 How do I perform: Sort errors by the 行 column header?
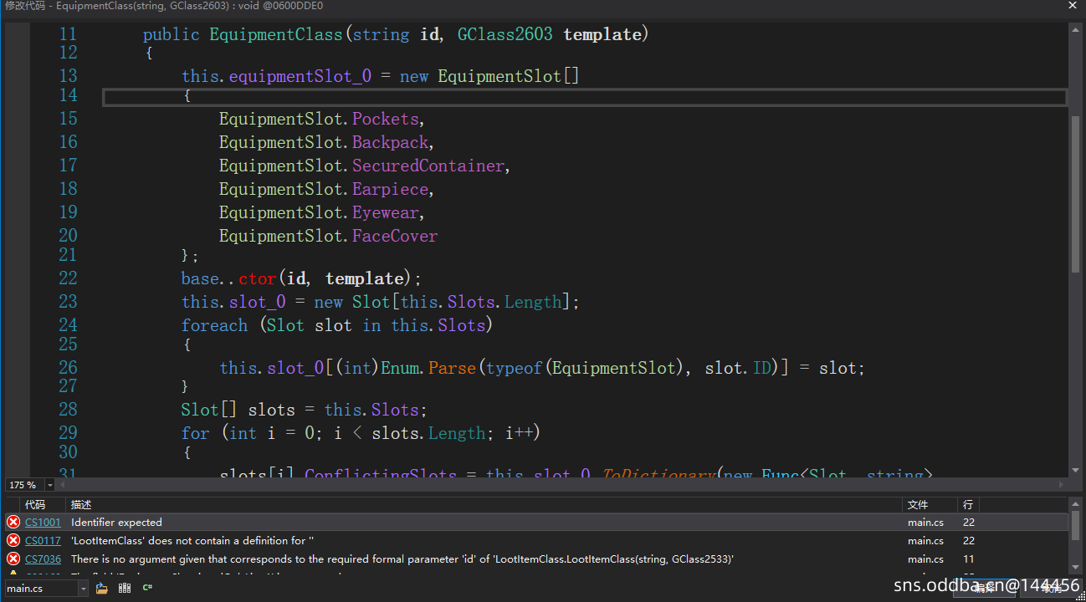(x=968, y=505)
